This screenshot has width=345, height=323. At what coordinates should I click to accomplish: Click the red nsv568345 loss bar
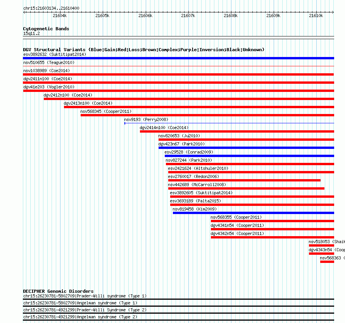[207, 115]
